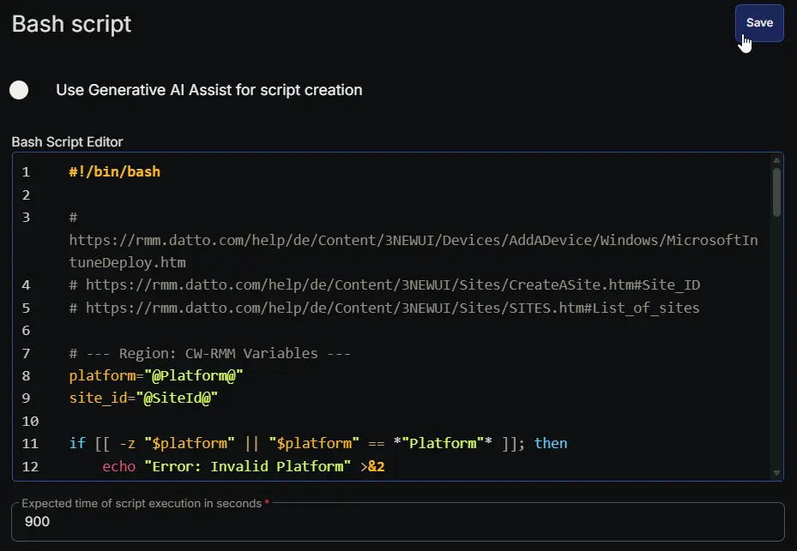797x551 pixels.
Task: Click line number 2 in the gutter
Action: coord(26,195)
